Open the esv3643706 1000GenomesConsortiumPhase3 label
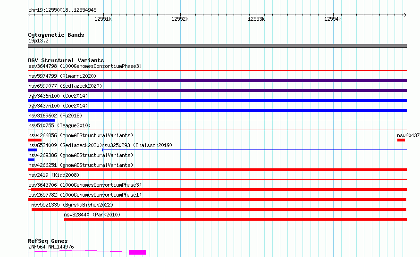 pos(85,185)
